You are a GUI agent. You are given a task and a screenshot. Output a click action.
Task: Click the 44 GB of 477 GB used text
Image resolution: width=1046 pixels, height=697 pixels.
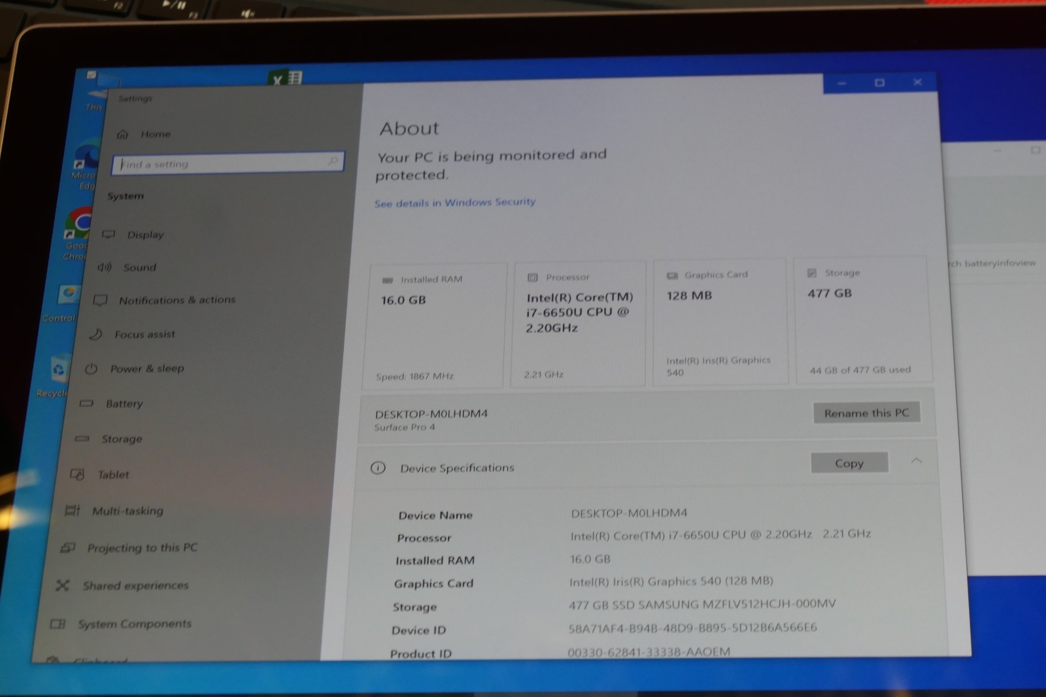[860, 370]
